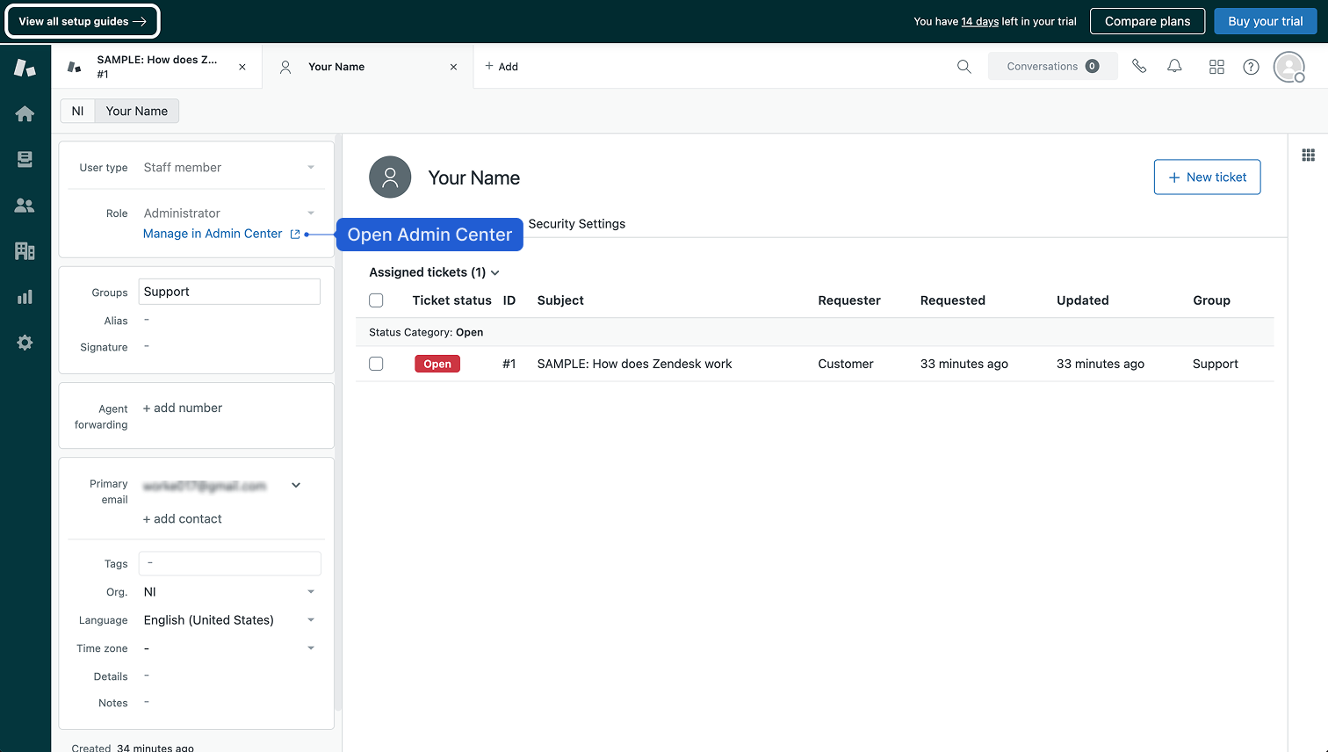Image resolution: width=1328 pixels, height=752 pixels.
Task: Expand the Assigned tickets (1) dropdown
Action: (434, 272)
